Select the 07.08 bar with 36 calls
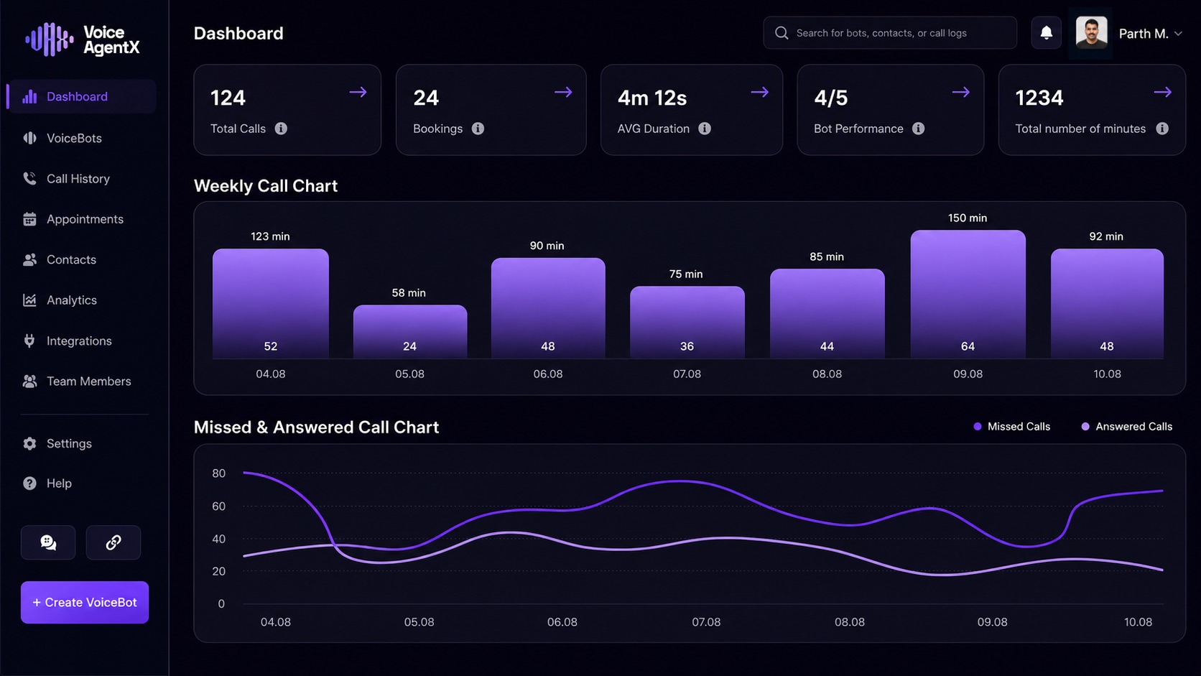The width and height of the screenshot is (1201, 676). coord(687,322)
